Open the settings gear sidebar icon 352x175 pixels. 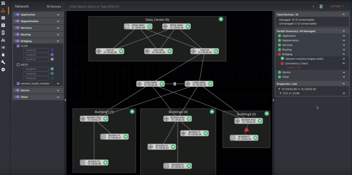point(3,69)
